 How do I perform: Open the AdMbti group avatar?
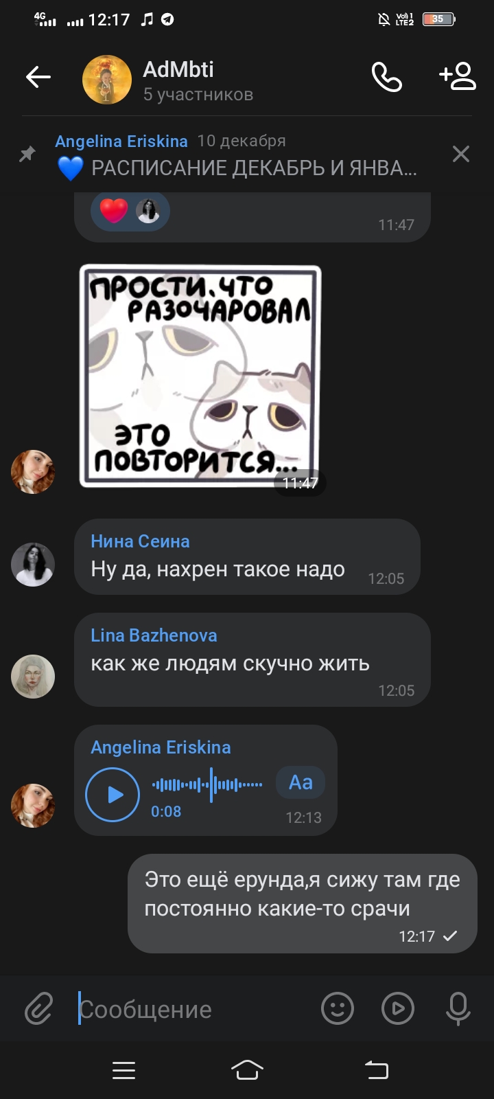[x=107, y=80]
